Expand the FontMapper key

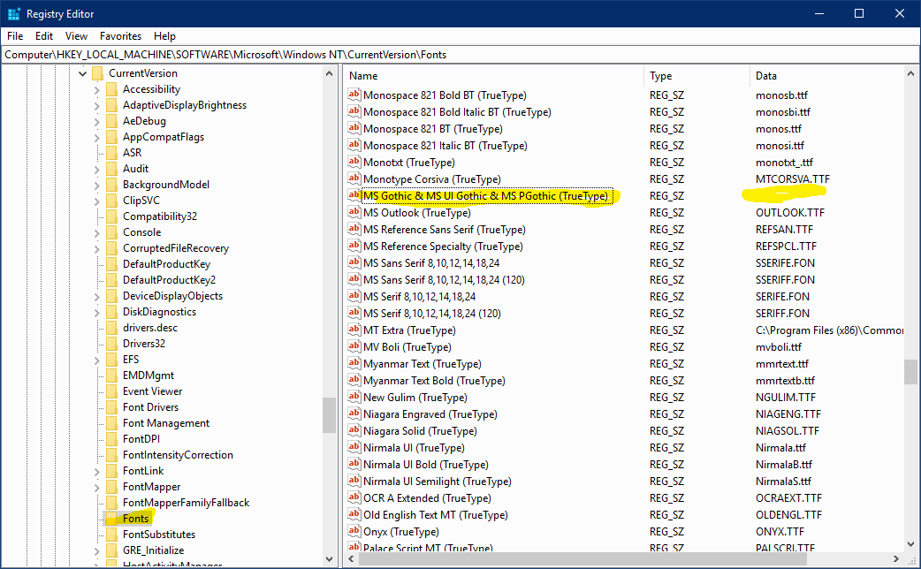tap(97, 488)
